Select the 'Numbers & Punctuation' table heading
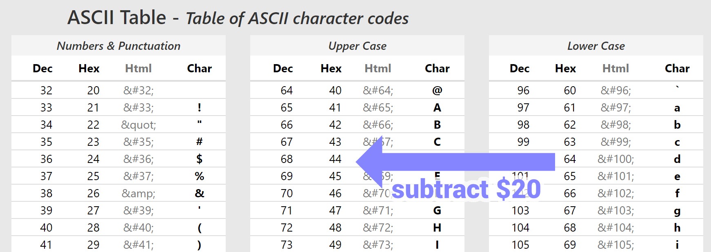Image resolution: width=711 pixels, height=252 pixels. [x=118, y=46]
